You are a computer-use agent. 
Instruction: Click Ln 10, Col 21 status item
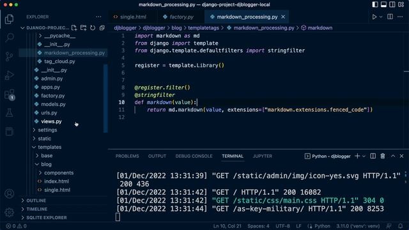pyautogui.click(x=228, y=226)
